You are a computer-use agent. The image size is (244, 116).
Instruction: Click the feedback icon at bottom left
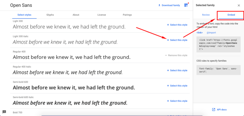click(x=4, y=112)
